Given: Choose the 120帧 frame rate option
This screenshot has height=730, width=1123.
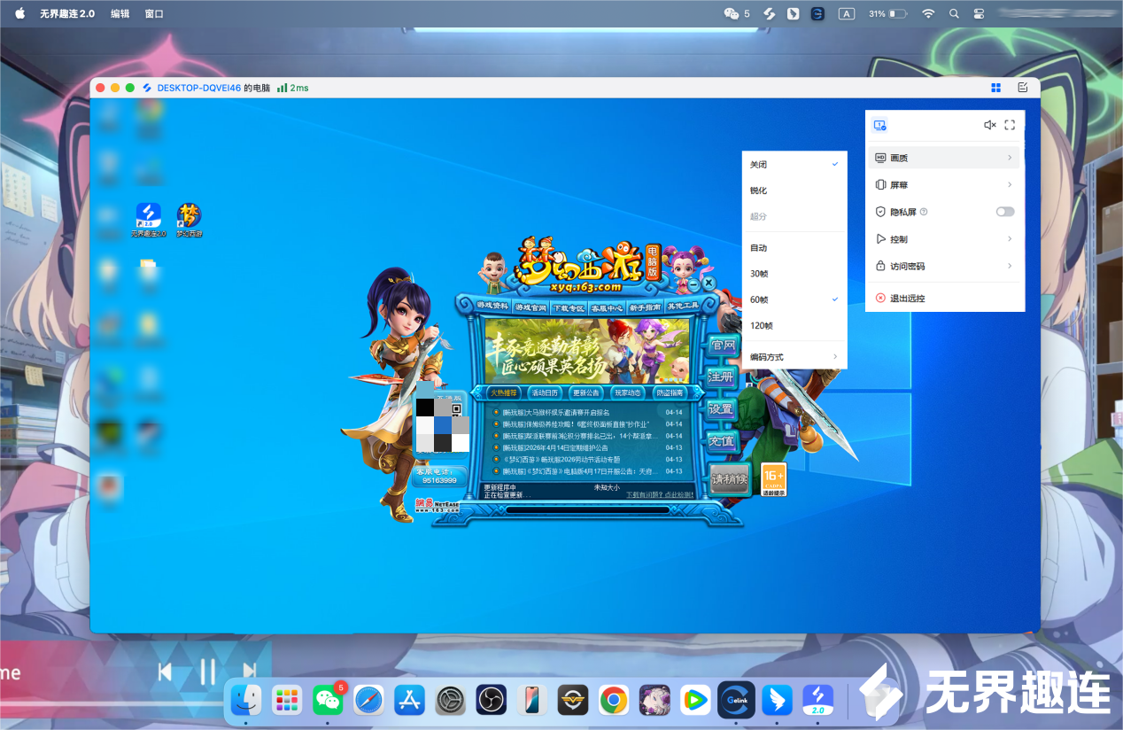Looking at the screenshot, I should [x=761, y=325].
